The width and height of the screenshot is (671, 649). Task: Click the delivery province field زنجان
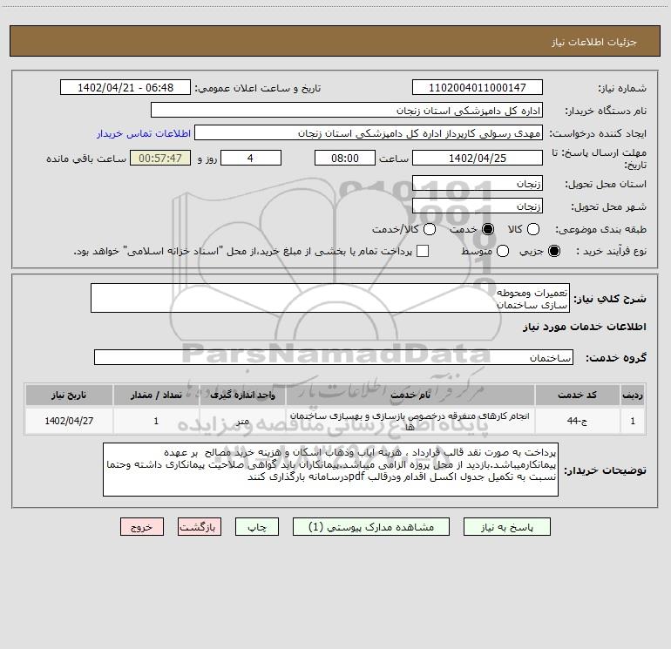(478, 184)
